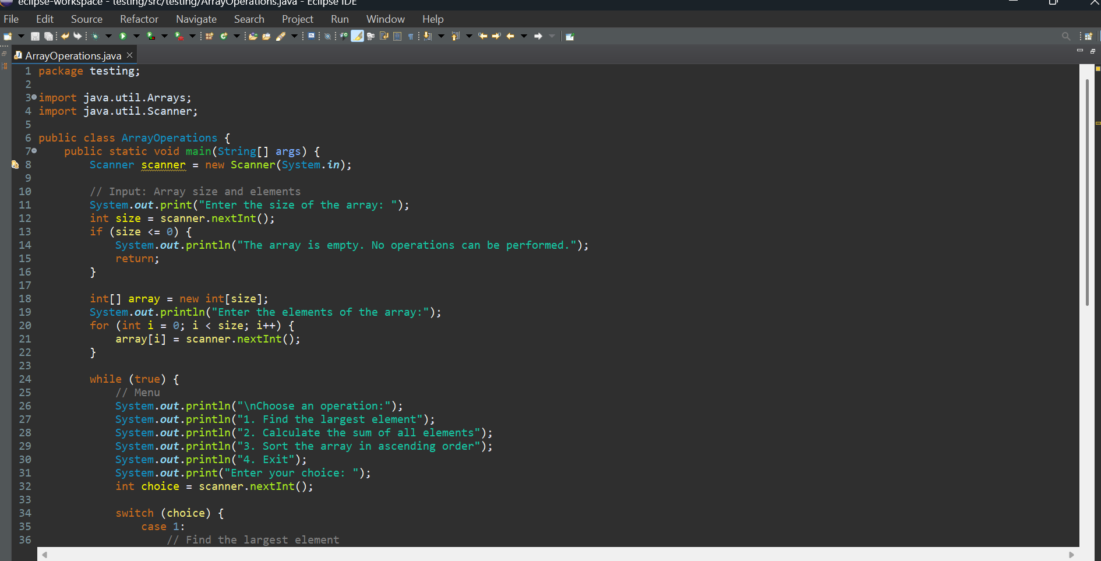Expand the Coverage dropdown arrow
Image resolution: width=1101 pixels, height=561 pixels.
point(164,36)
